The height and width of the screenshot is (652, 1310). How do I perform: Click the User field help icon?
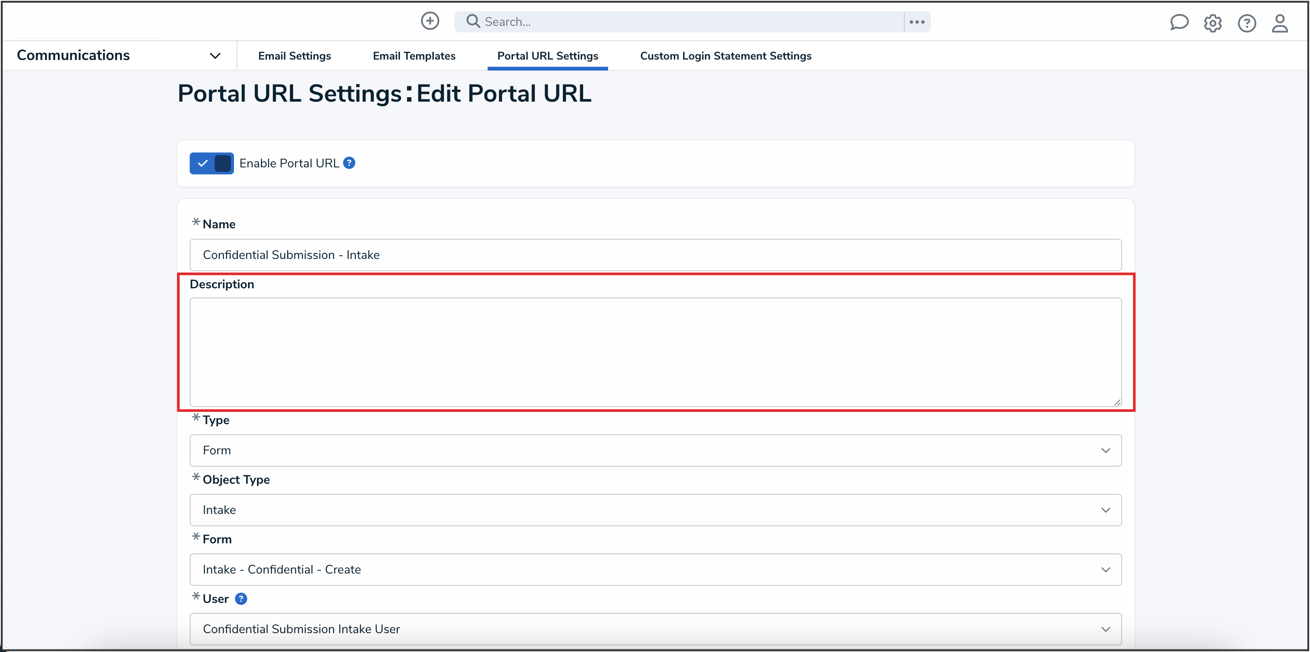241,599
